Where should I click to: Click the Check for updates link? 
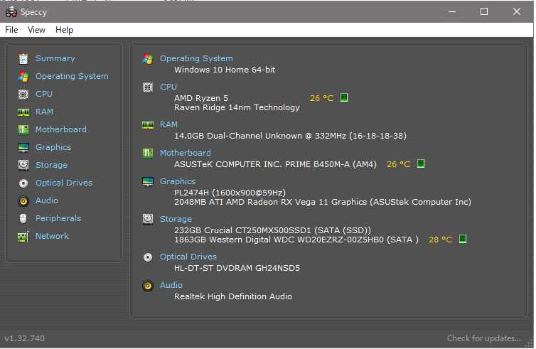pos(483,338)
